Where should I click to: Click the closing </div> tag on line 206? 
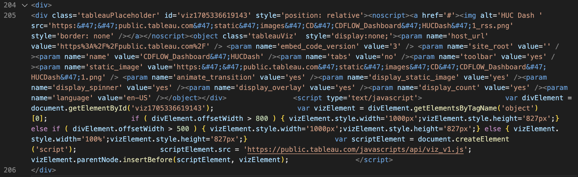(44, 170)
